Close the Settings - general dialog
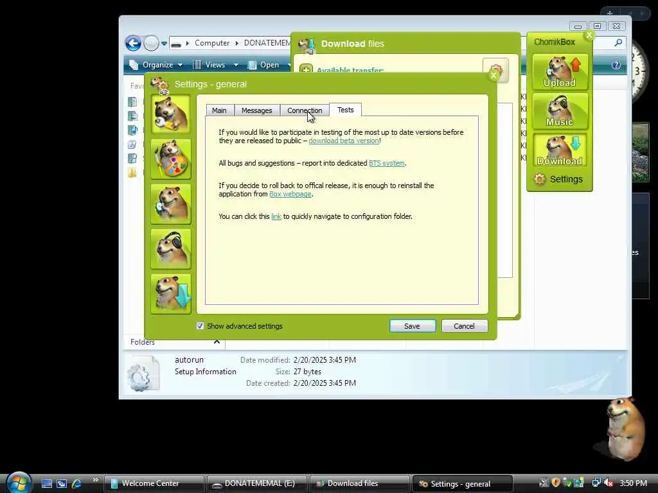The image size is (658, 493). (x=493, y=76)
